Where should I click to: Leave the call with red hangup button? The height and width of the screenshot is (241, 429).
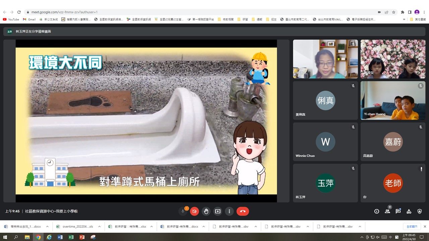tap(243, 211)
